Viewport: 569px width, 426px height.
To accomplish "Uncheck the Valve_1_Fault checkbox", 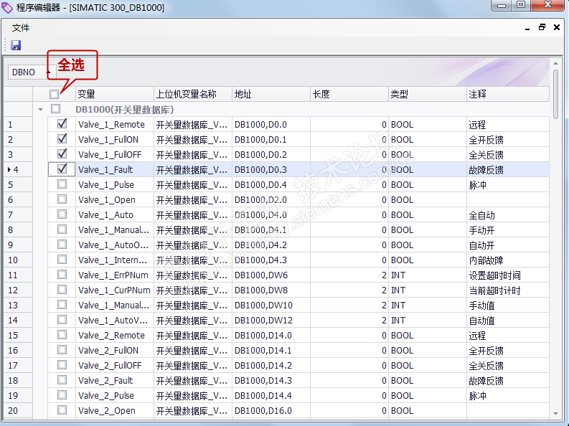I will (62, 169).
